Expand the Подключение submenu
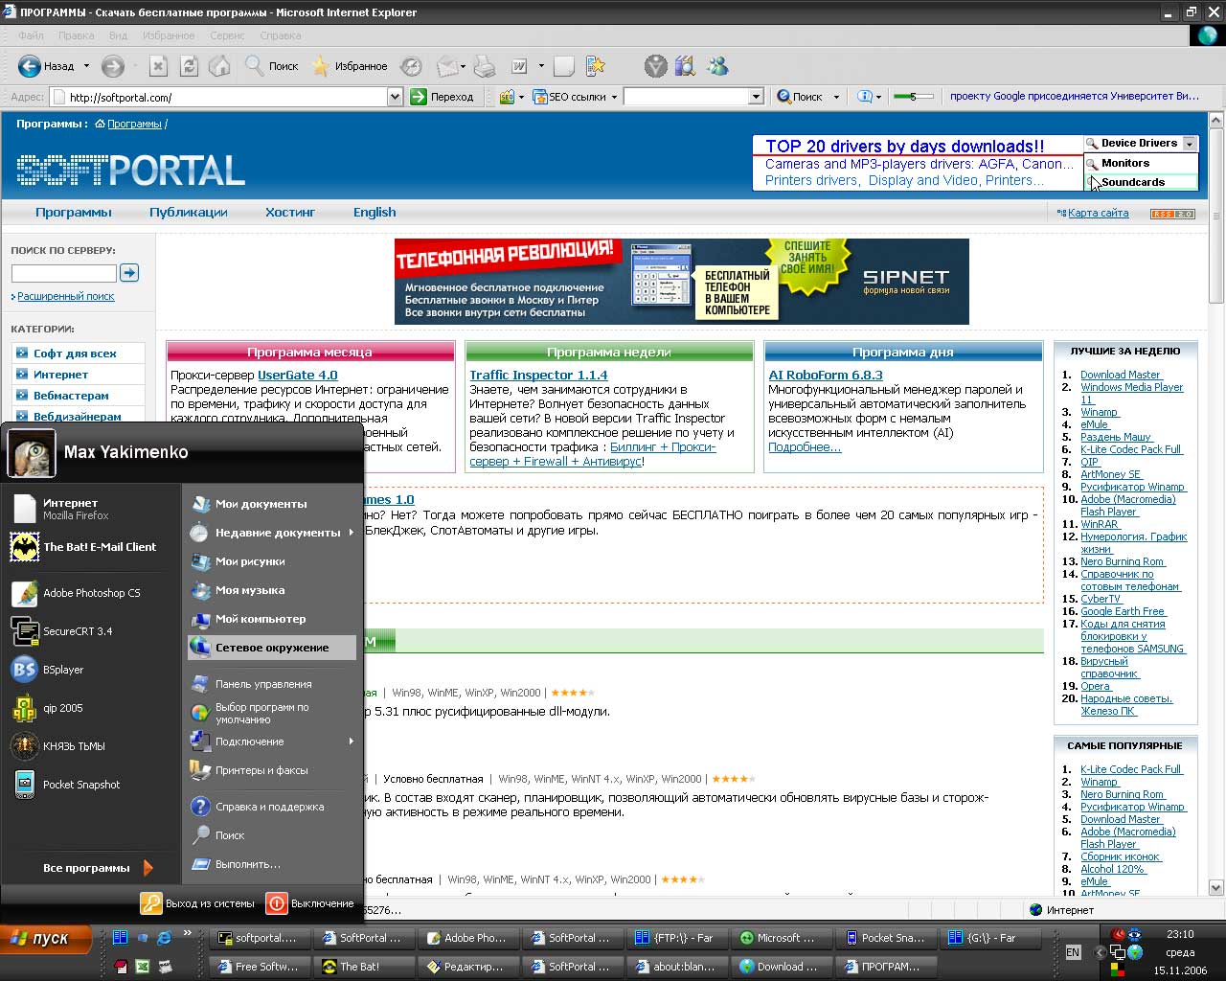The width and height of the screenshot is (1226, 981). tap(272, 741)
